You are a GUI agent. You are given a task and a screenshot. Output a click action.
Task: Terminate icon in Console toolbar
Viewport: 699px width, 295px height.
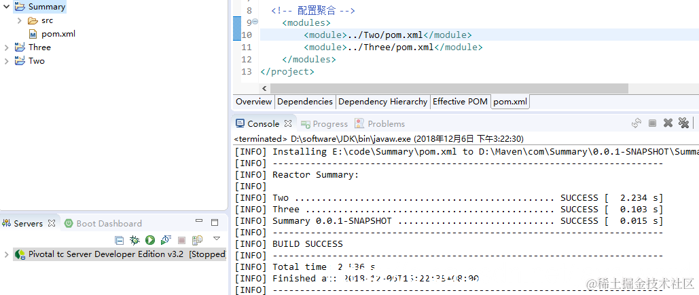pos(652,123)
